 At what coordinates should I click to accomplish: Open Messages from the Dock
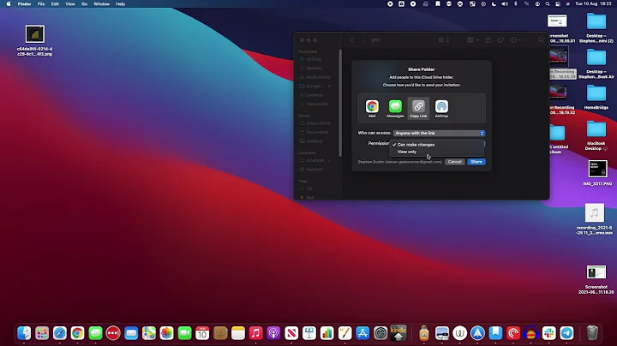coord(95,333)
